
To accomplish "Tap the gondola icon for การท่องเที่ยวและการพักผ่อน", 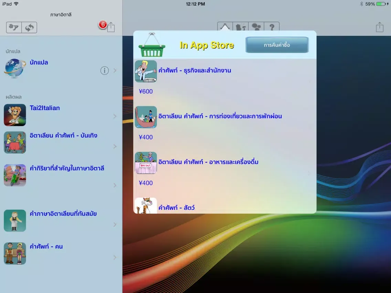I will (146, 117).
